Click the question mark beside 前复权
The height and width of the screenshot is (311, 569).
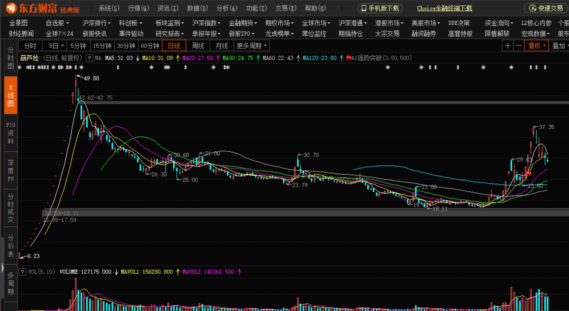[x=89, y=58]
